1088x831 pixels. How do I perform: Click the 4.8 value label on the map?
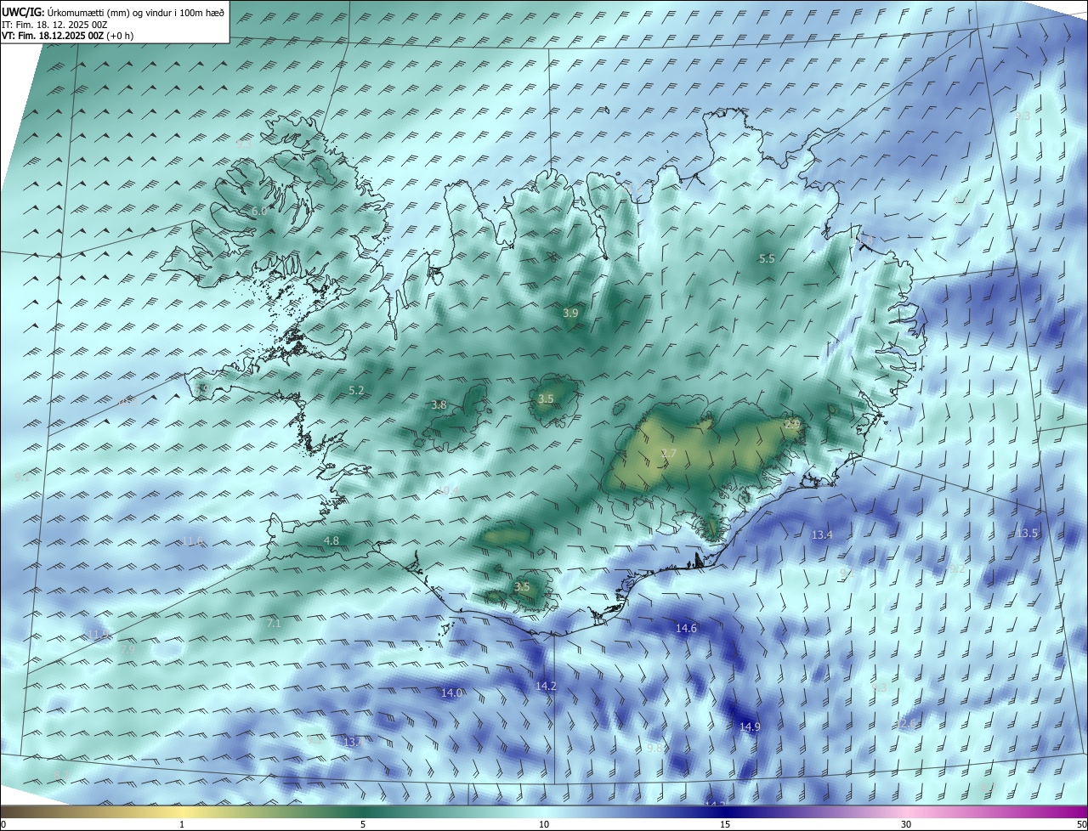tap(331, 540)
